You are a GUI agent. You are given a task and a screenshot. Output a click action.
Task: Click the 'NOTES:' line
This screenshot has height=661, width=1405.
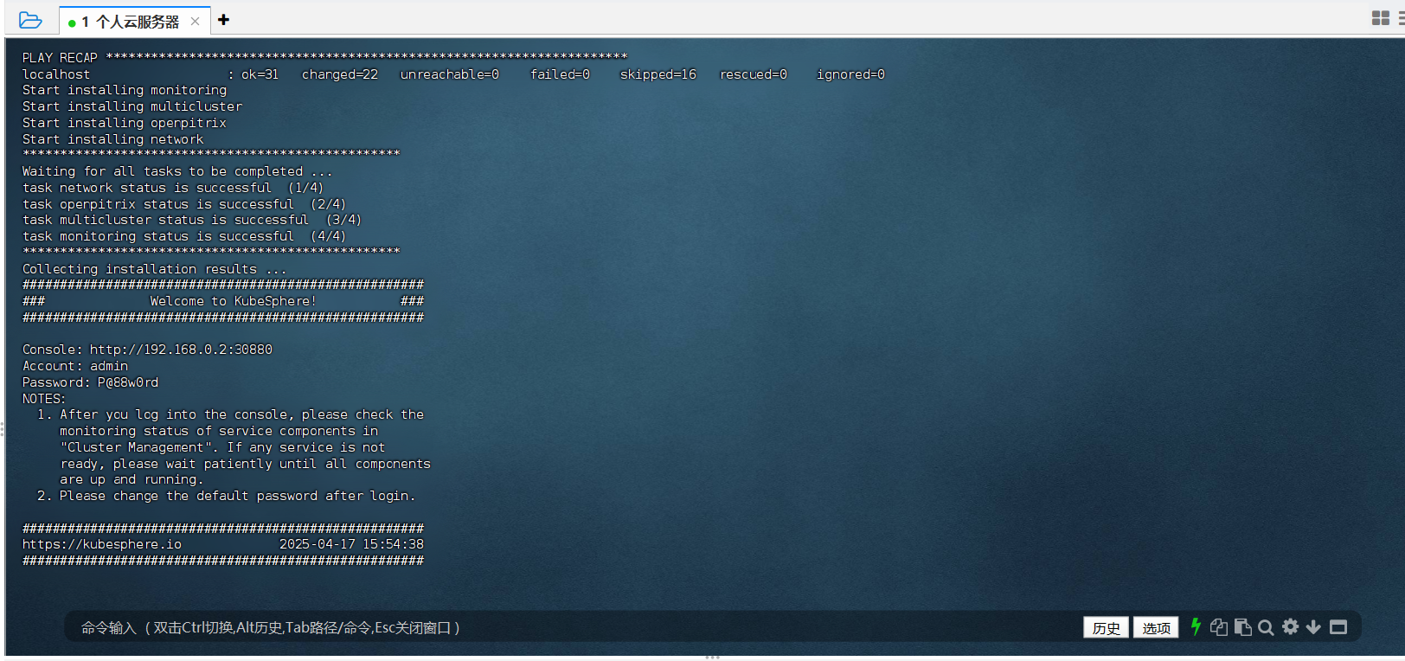[x=44, y=399]
